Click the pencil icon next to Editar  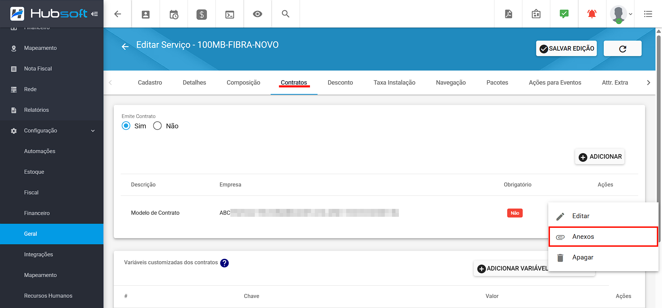560,216
